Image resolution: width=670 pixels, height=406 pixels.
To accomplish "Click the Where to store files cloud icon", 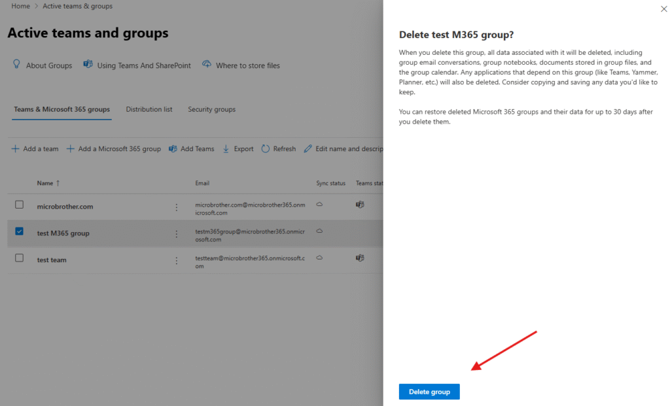I will 207,65.
